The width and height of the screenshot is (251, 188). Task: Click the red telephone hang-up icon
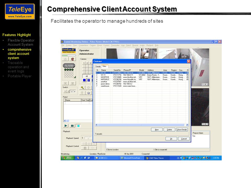pos(72,59)
